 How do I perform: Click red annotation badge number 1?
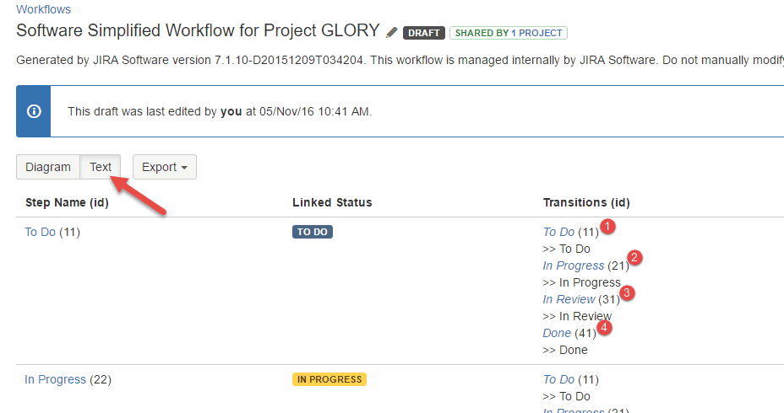click(x=607, y=227)
